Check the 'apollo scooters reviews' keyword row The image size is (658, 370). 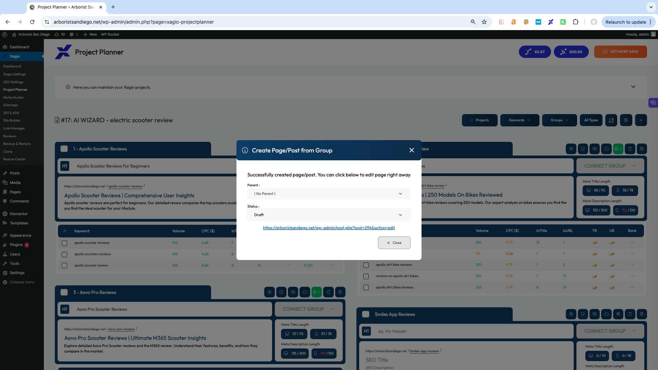pos(64,254)
